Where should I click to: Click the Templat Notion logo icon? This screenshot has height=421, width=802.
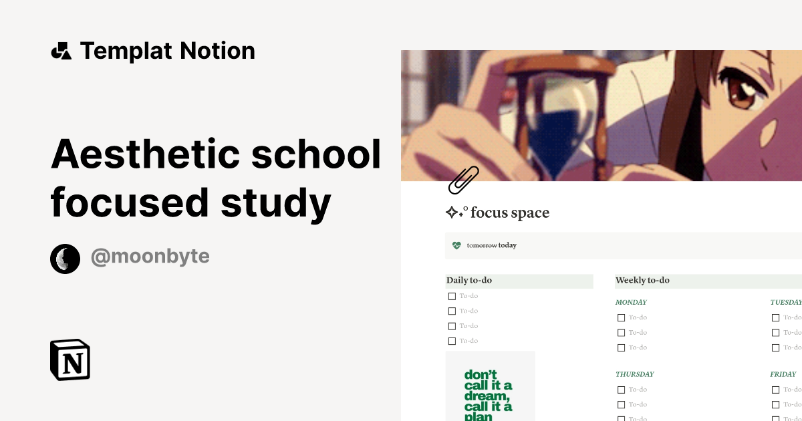point(62,50)
